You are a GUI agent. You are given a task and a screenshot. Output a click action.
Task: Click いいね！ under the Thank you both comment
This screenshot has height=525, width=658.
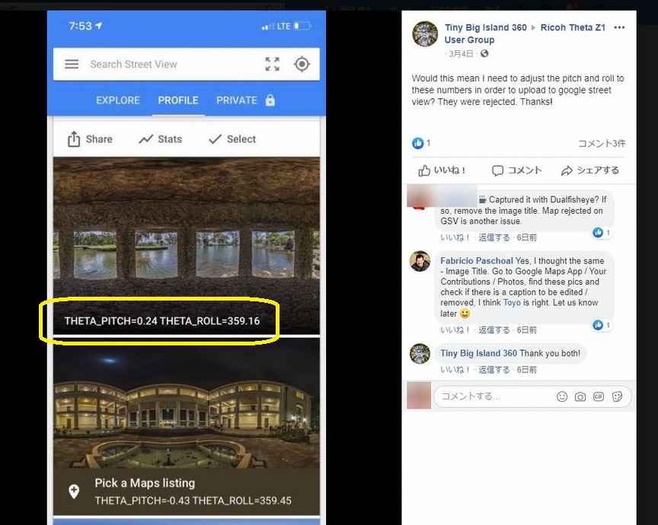click(x=455, y=370)
